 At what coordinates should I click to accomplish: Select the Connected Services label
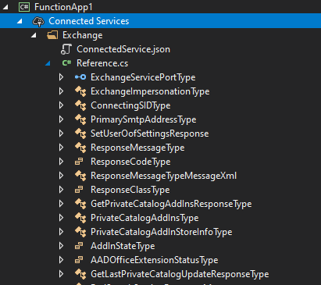(89, 21)
